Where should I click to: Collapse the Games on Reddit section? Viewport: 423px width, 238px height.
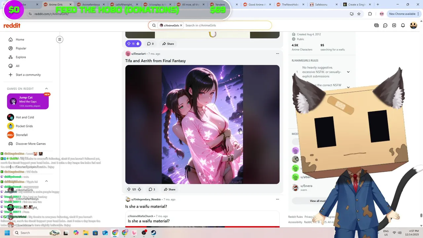(46, 89)
